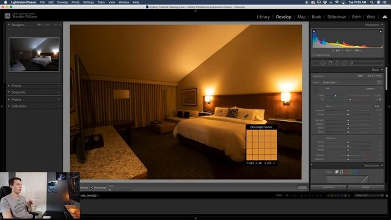This screenshot has width=391, height=220.
Task: Click the Auto tone button
Action: [x=377, y=106]
